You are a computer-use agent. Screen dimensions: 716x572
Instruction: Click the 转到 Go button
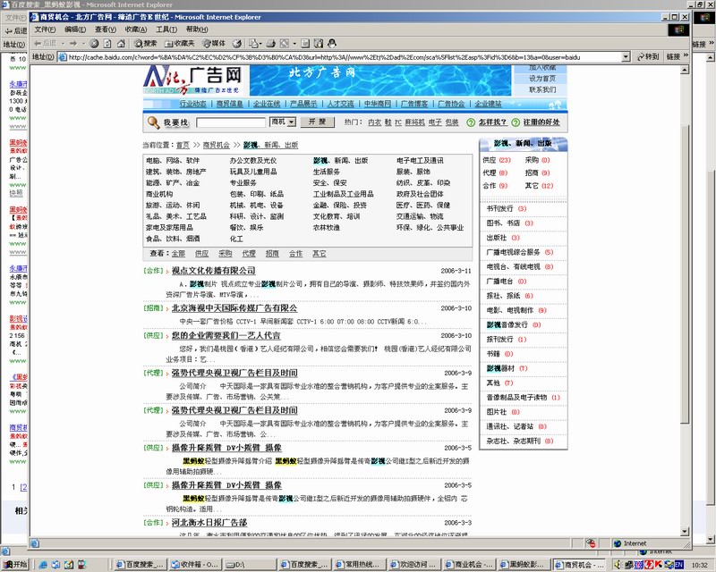pyautogui.click(x=648, y=56)
